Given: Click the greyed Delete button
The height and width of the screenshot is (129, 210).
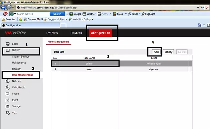Looking at the screenshot, I should click(x=182, y=52).
